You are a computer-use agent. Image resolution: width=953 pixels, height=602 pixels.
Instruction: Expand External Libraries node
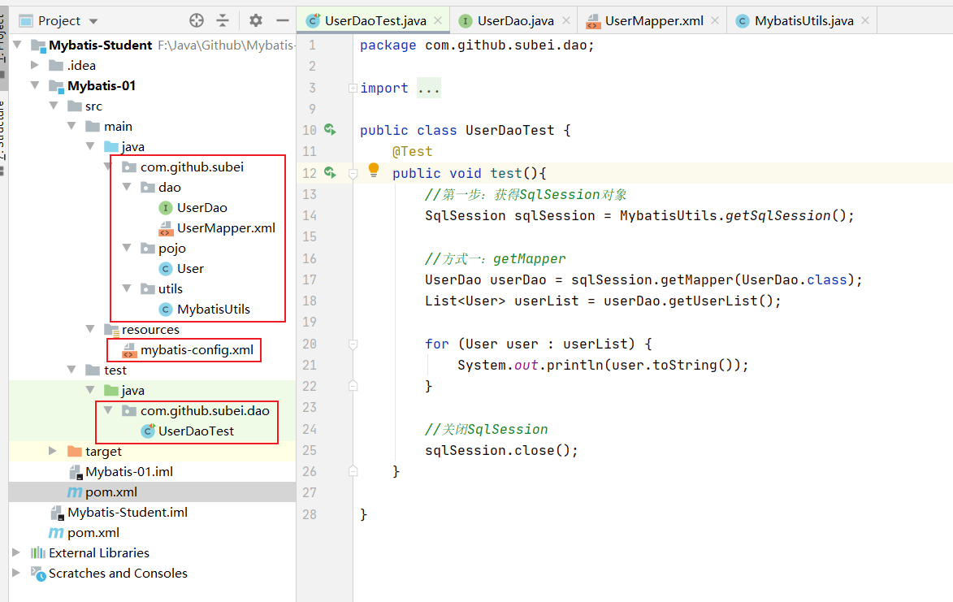click(x=16, y=552)
